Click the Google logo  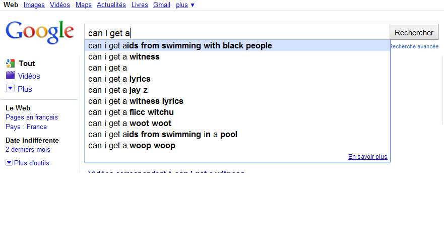pyautogui.click(x=40, y=31)
